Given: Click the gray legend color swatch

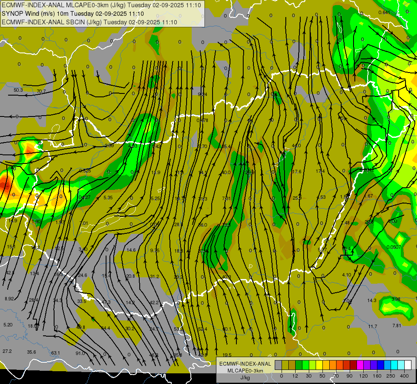Looking at the screenshot, I should (278, 365).
